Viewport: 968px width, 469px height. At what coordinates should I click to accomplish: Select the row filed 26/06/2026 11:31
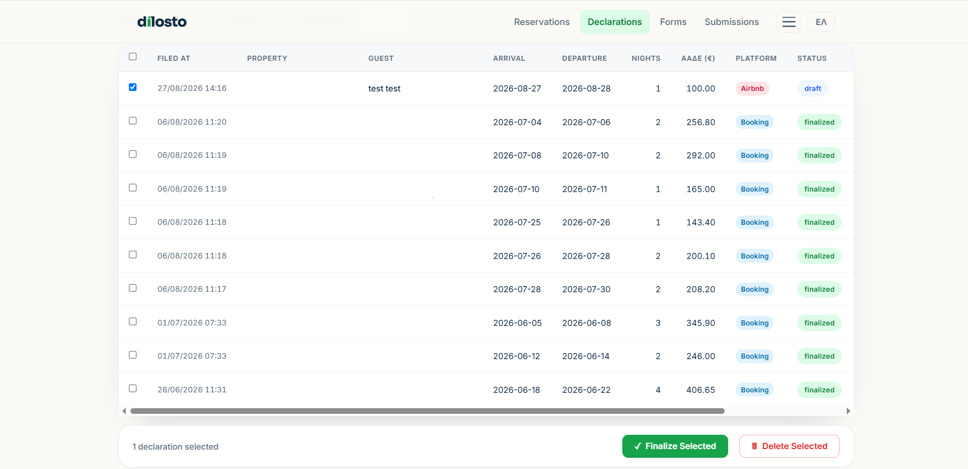(x=133, y=389)
